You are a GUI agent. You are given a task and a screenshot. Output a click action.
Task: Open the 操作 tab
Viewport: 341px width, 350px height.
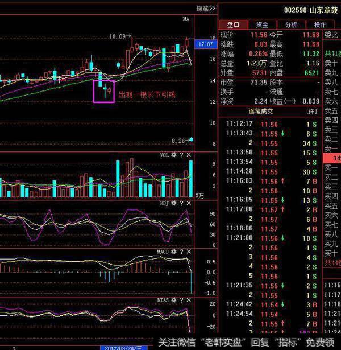pyautogui.click(x=319, y=25)
